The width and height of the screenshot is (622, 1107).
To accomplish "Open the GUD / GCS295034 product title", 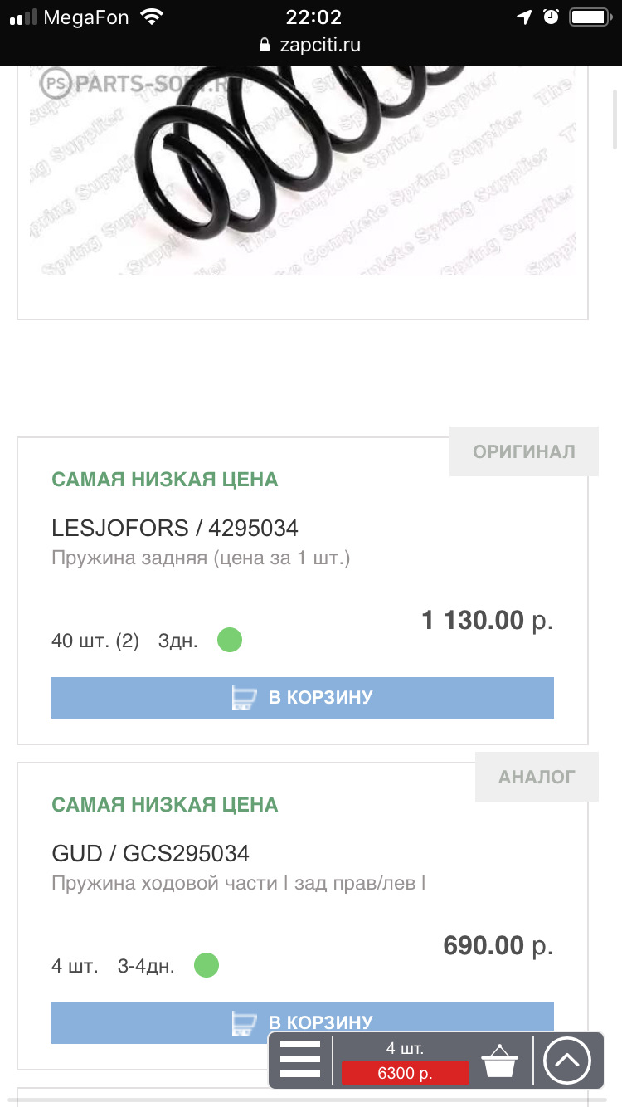I will (150, 853).
